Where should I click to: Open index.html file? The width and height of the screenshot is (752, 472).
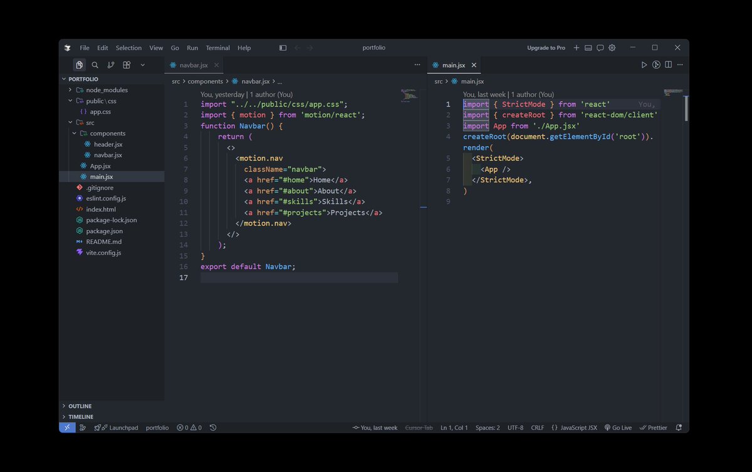click(x=112, y=209)
